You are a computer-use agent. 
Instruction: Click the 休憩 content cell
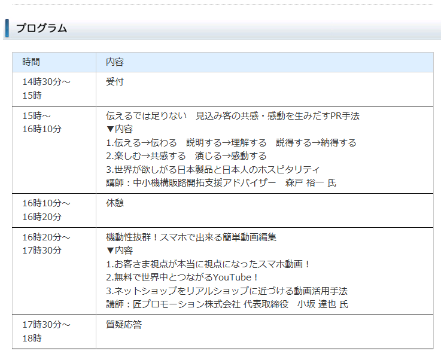(264, 210)
